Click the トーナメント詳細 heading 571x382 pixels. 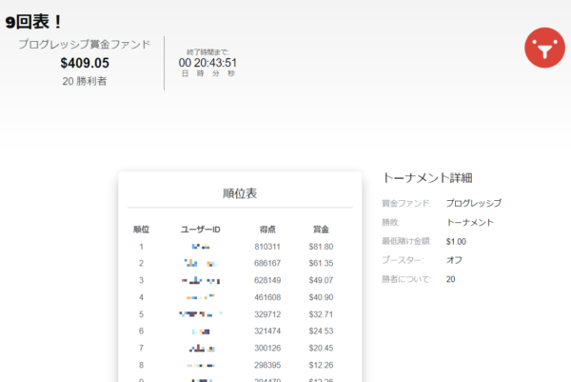tap(427, 177)
